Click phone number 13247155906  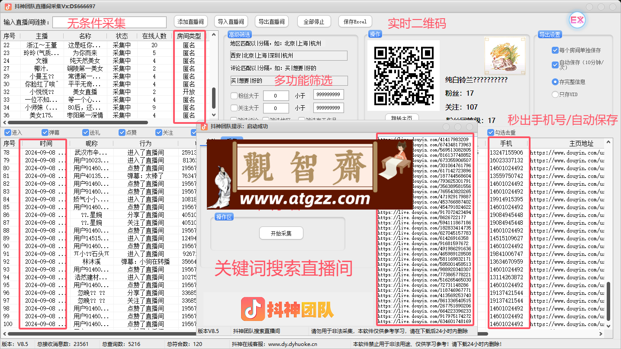(506, 152)
